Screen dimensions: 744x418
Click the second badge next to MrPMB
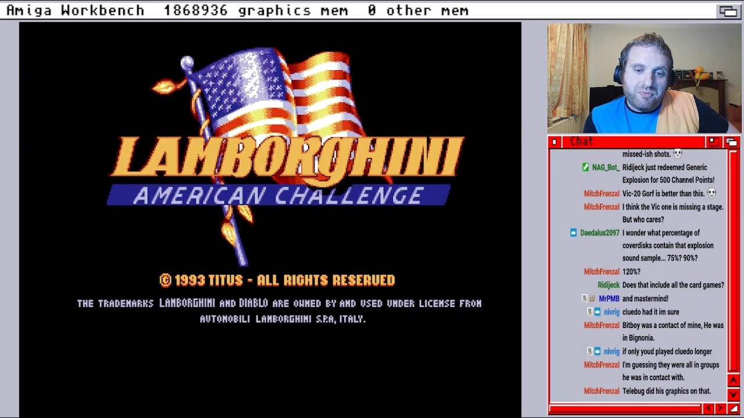tap(592, 298)
